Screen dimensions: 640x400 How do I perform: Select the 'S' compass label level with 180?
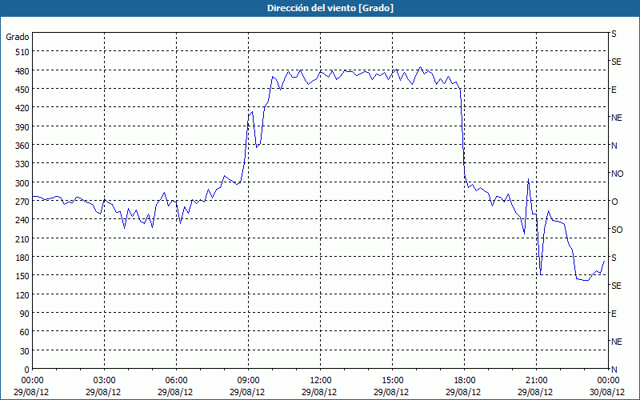click(614, 258)
